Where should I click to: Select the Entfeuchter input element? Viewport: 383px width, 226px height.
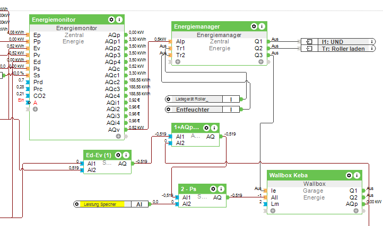202,110
